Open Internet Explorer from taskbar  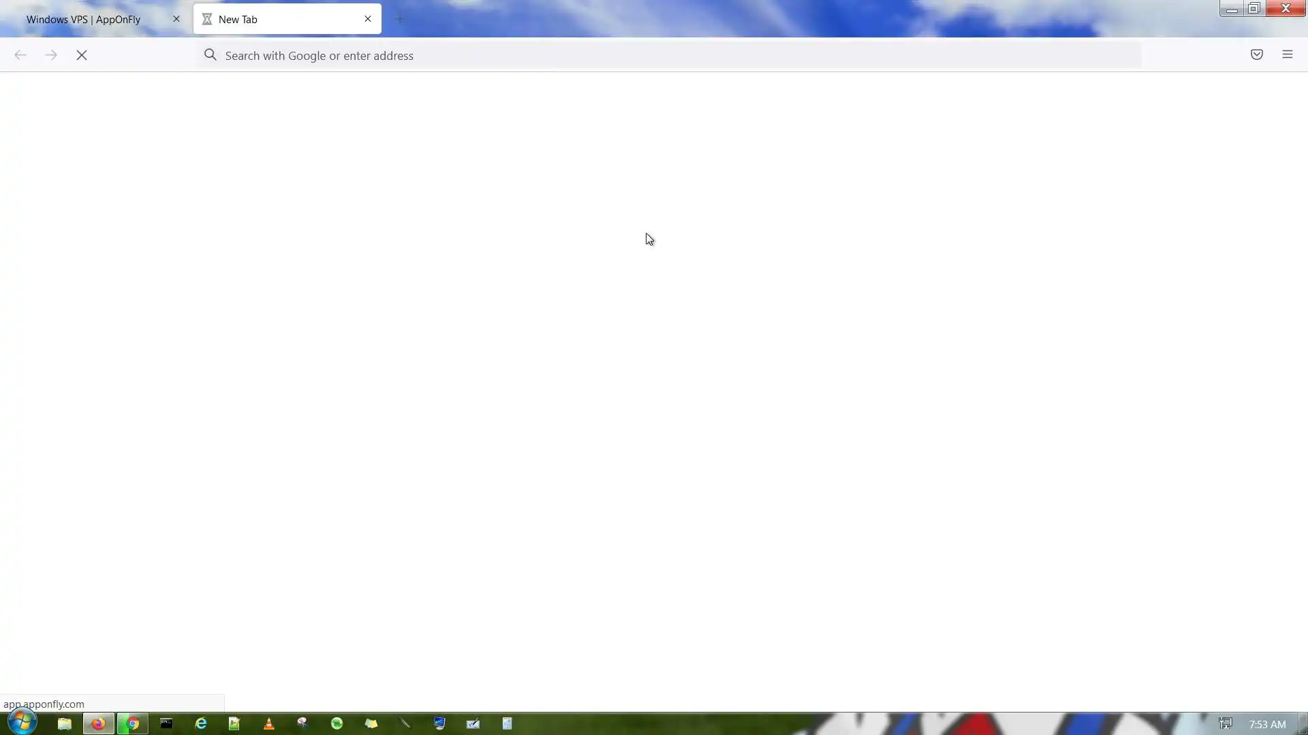[200, 723]
